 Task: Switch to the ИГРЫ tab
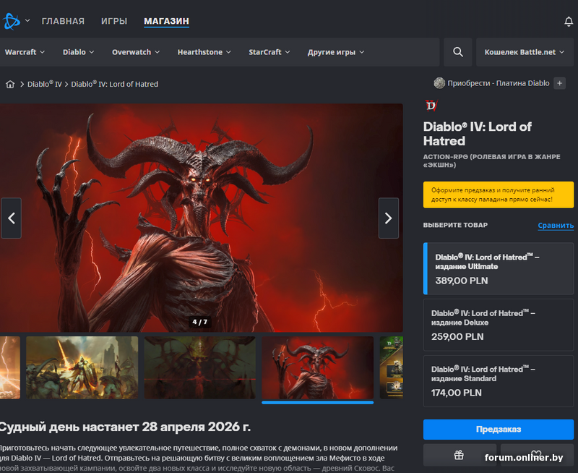click(114, 21)
